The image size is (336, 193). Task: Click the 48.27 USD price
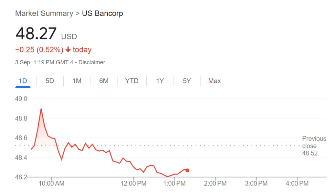coord(36,34)
